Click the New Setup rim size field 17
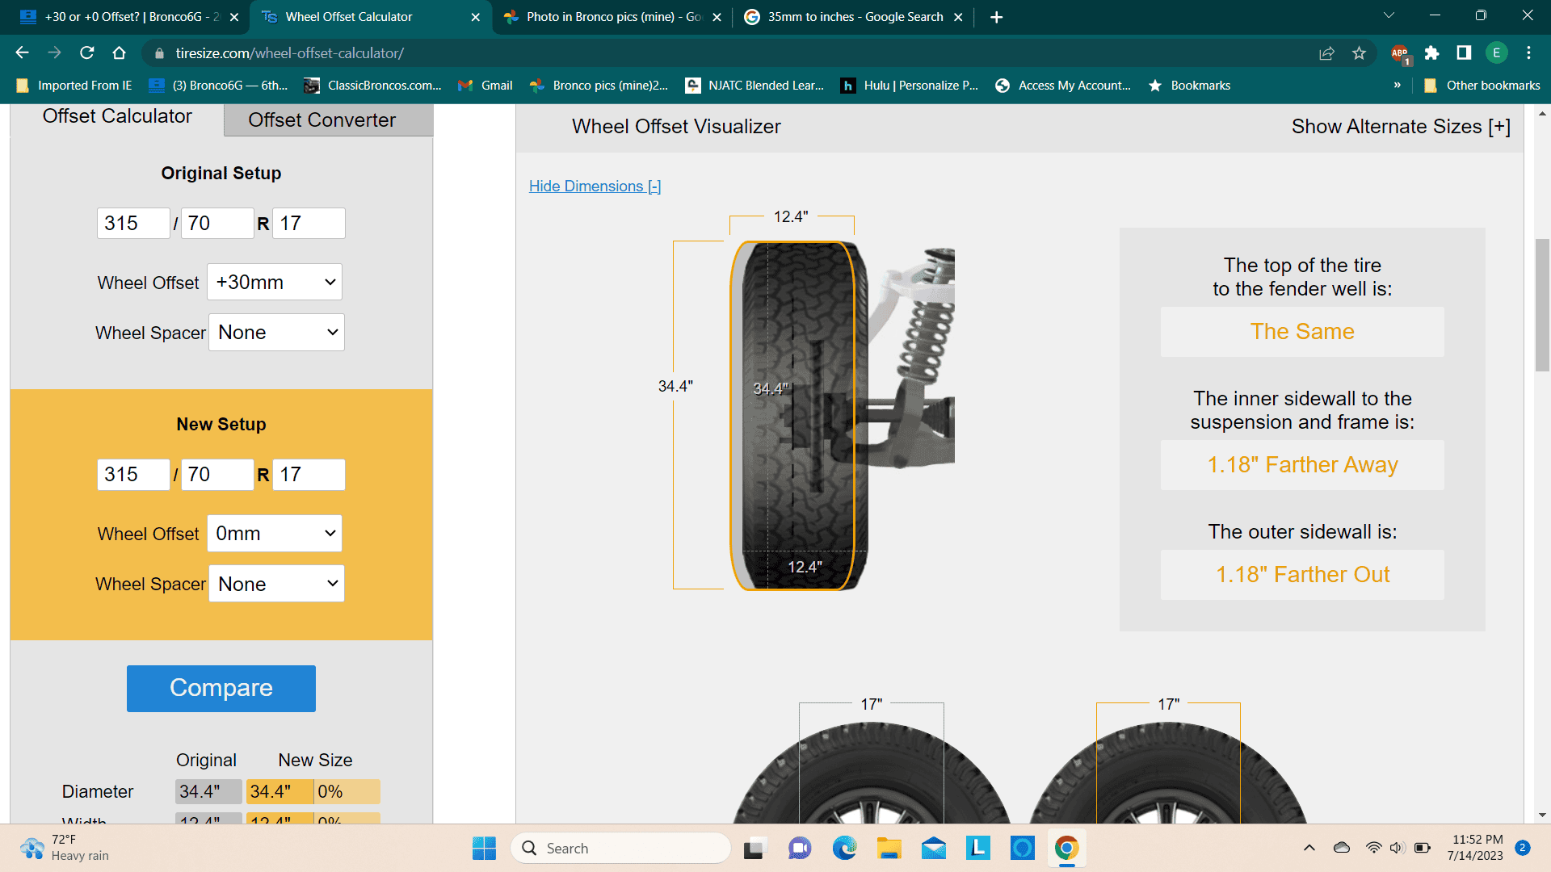 click(x=309, y=474)
